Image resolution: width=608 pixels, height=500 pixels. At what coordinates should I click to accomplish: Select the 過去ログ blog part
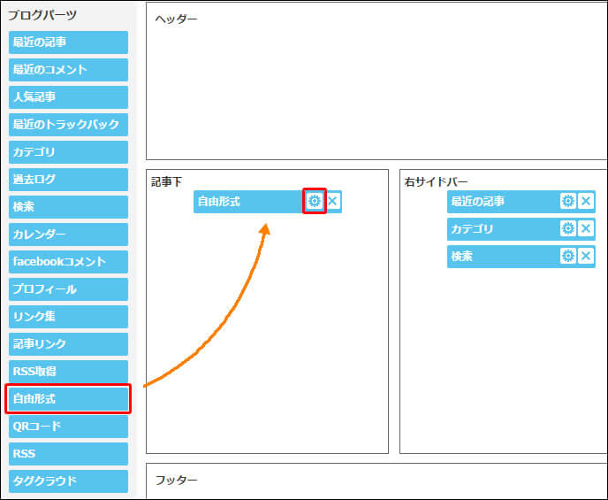[x=68, y=180]
